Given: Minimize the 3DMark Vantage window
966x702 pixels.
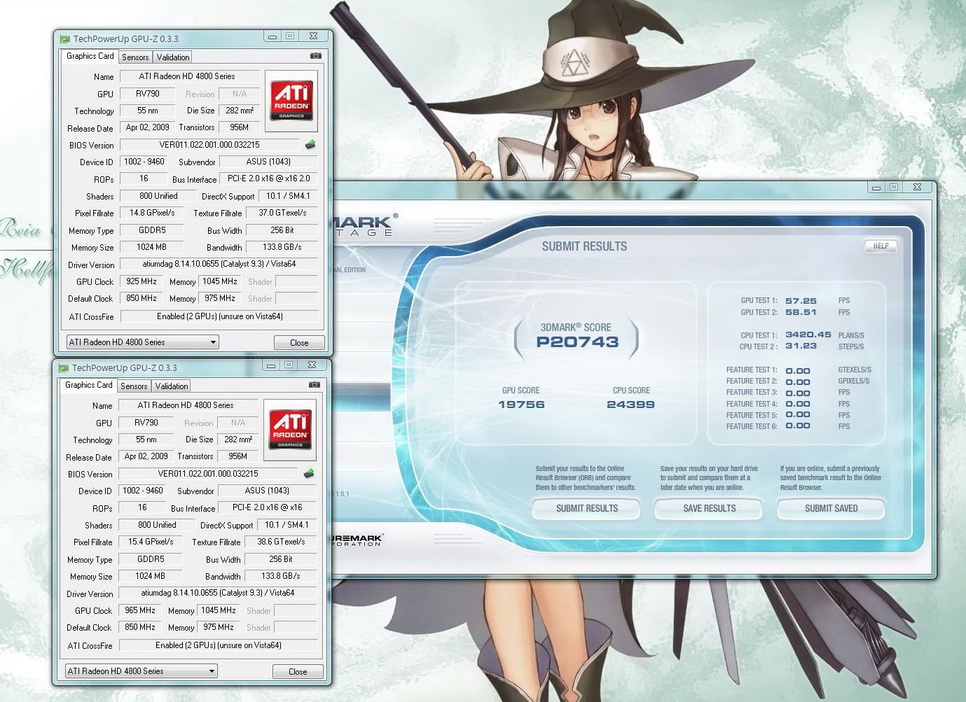Looking at the screenshot, I should (876, 187).
